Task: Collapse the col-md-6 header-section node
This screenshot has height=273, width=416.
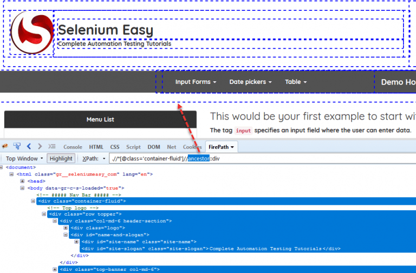Action: click(x=55, y=221)
